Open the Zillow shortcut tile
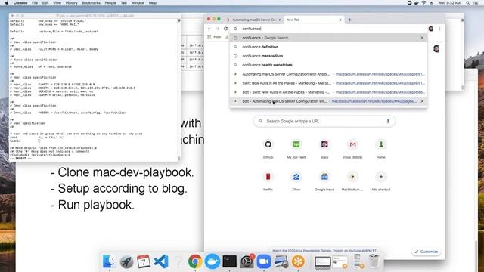Screen dimensions: 484x272 tap(296, 181)
